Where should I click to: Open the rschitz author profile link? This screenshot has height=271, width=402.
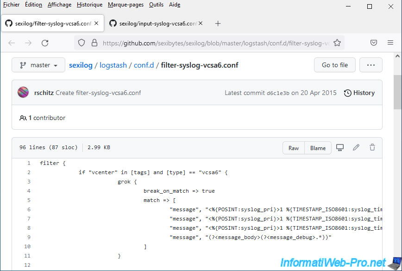[44, 93]
